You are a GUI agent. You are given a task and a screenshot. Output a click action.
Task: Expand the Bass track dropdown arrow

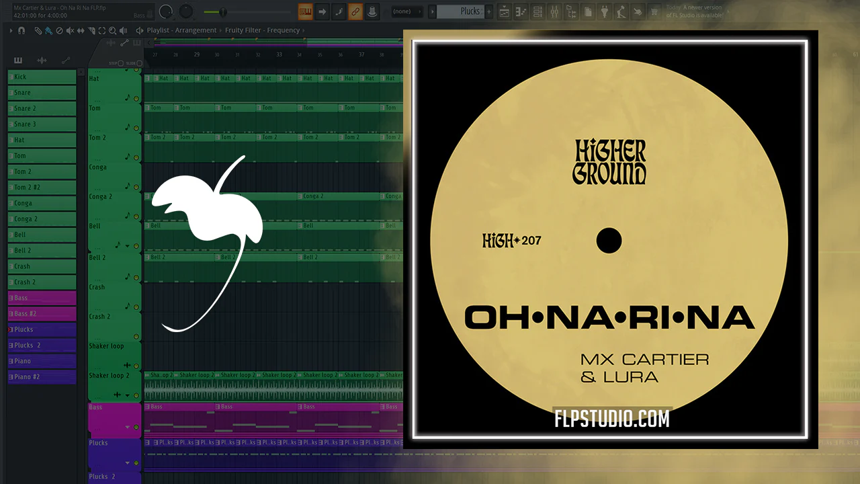tap(128, 427)
